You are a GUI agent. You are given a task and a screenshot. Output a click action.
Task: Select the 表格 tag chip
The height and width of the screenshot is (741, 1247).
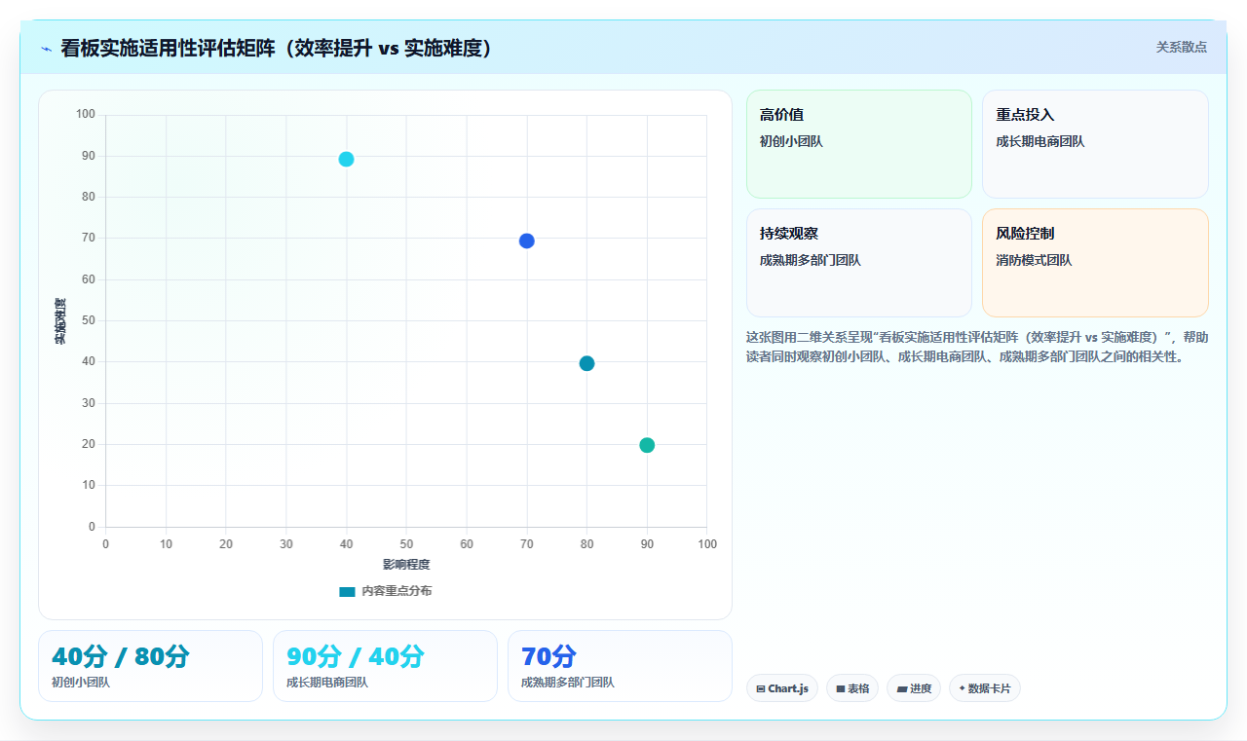852,688
